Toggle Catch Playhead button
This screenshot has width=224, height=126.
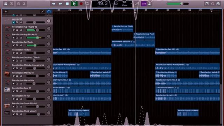(x=49, y=12)
